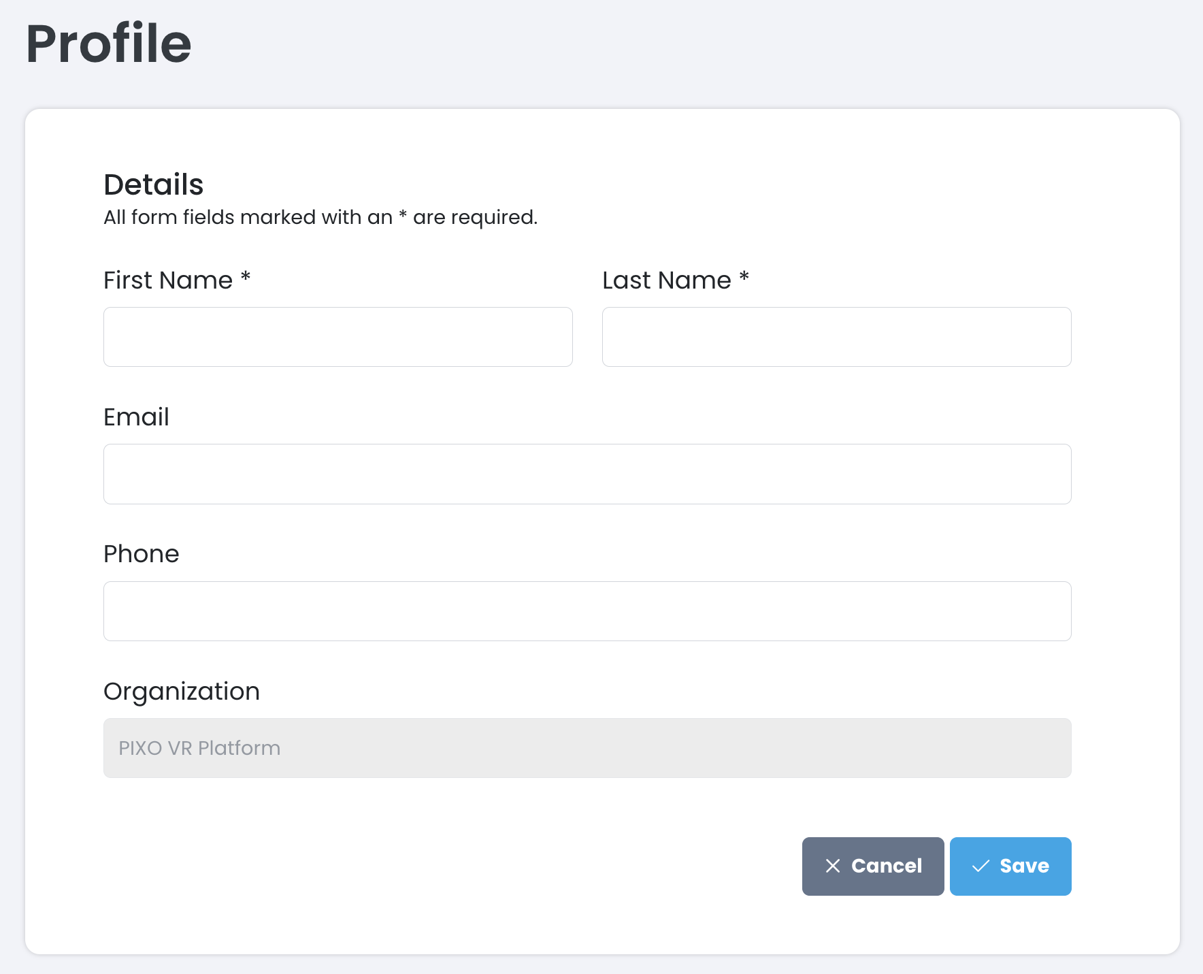Click the PIXO VR Platform text
1203x974 pixels.
click(x=199, y=748)
